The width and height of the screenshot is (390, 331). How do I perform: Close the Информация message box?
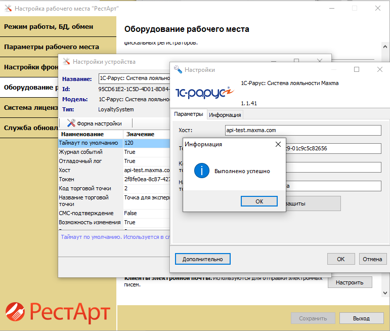coord(278,144)
